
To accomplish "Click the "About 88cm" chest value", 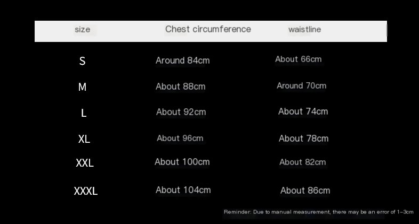I will [x=180, y=87].
